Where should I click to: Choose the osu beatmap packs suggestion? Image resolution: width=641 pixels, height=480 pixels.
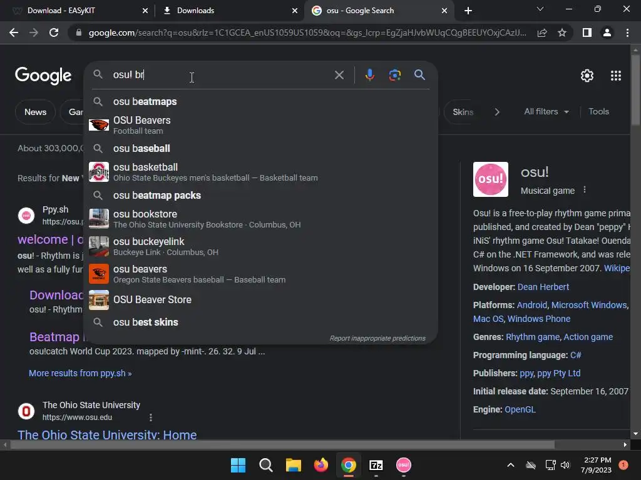[261, 196]
